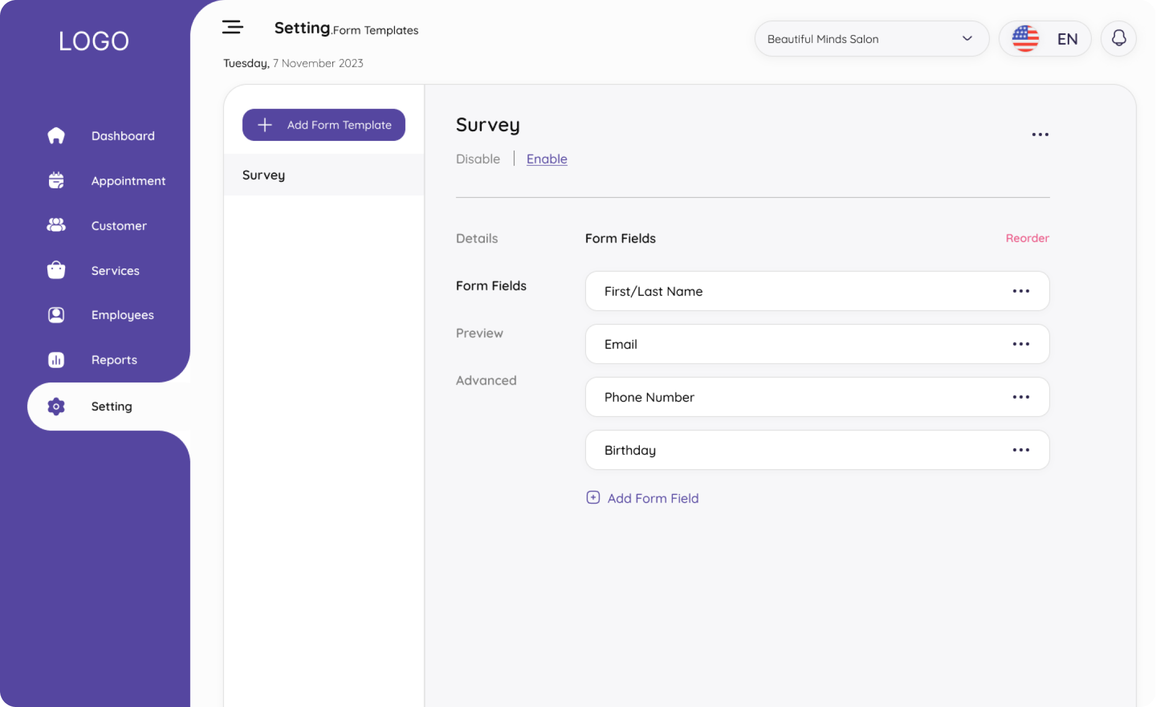This screenshot has width=1156, height=707.
Task: Click the Setting gear icon
Action: click(56, 406)
